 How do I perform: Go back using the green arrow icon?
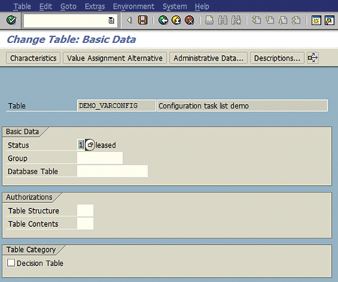pyautogui.click(x=163, y=20)
